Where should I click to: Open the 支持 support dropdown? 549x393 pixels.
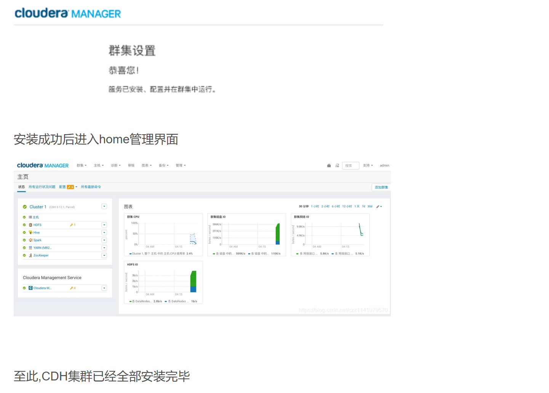[x=368, y=165]
